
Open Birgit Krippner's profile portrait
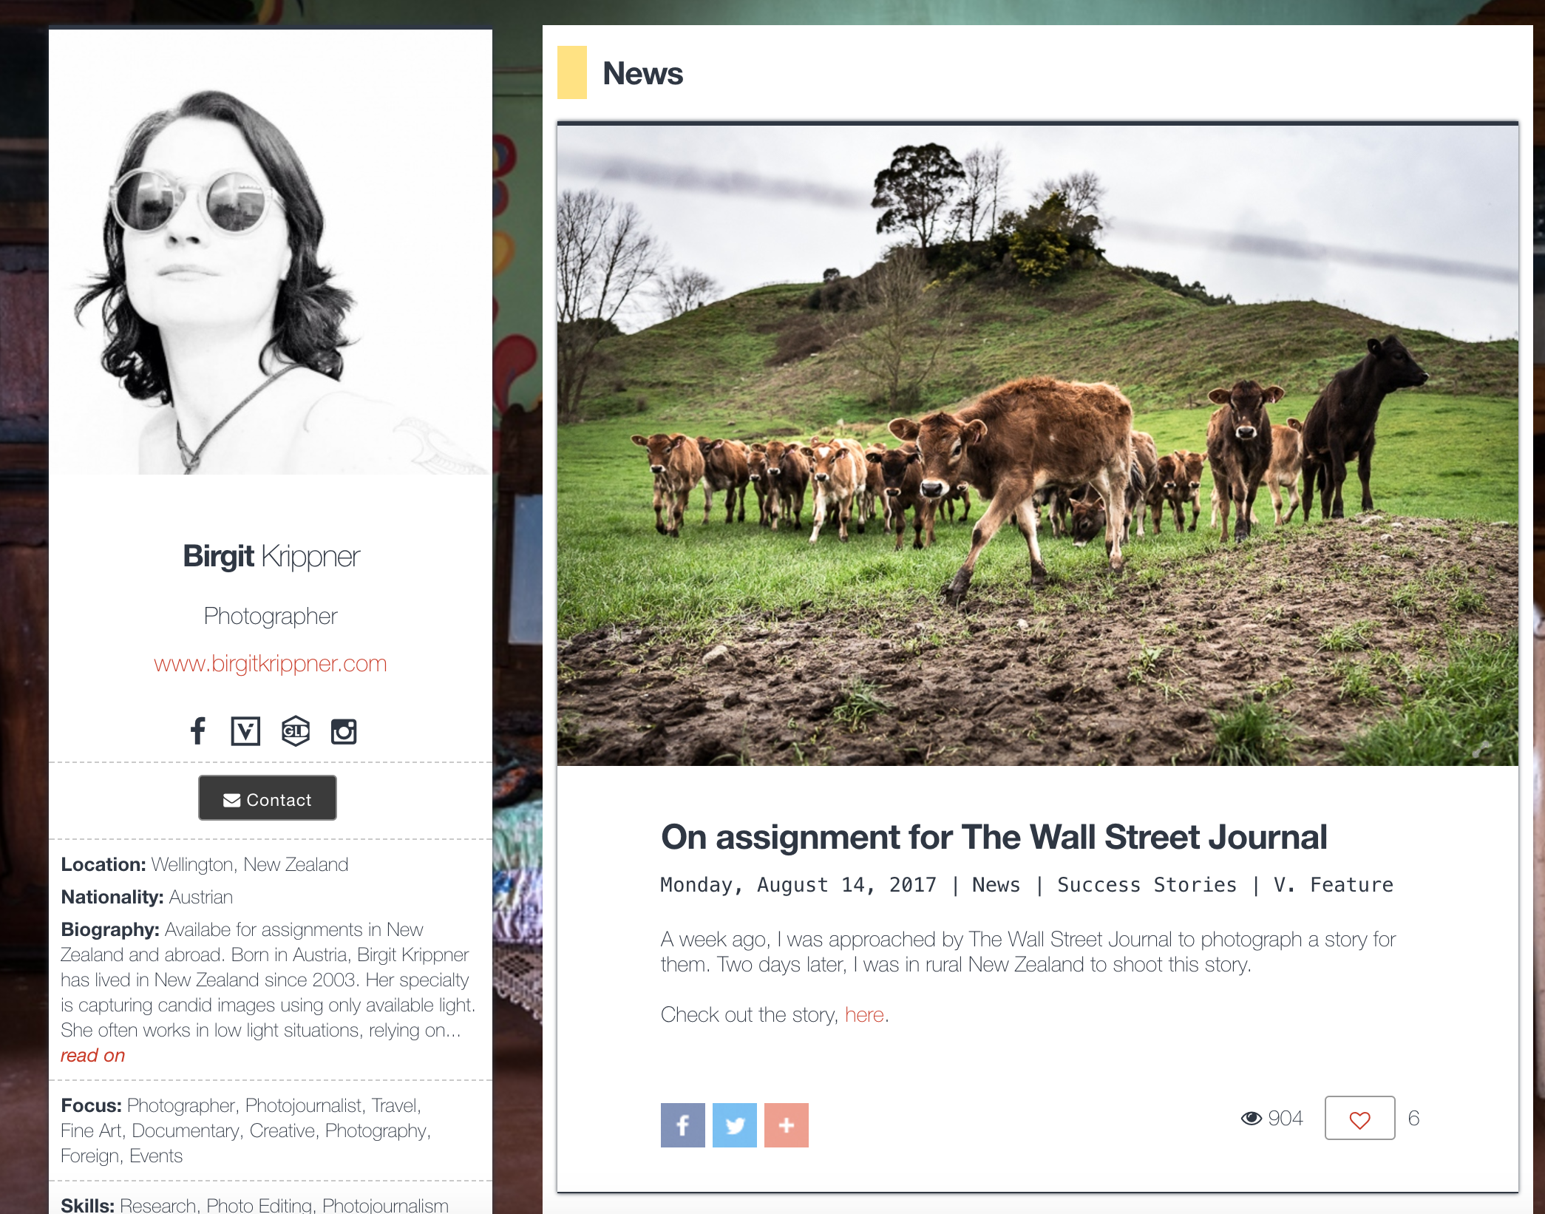tap(271, 252)
